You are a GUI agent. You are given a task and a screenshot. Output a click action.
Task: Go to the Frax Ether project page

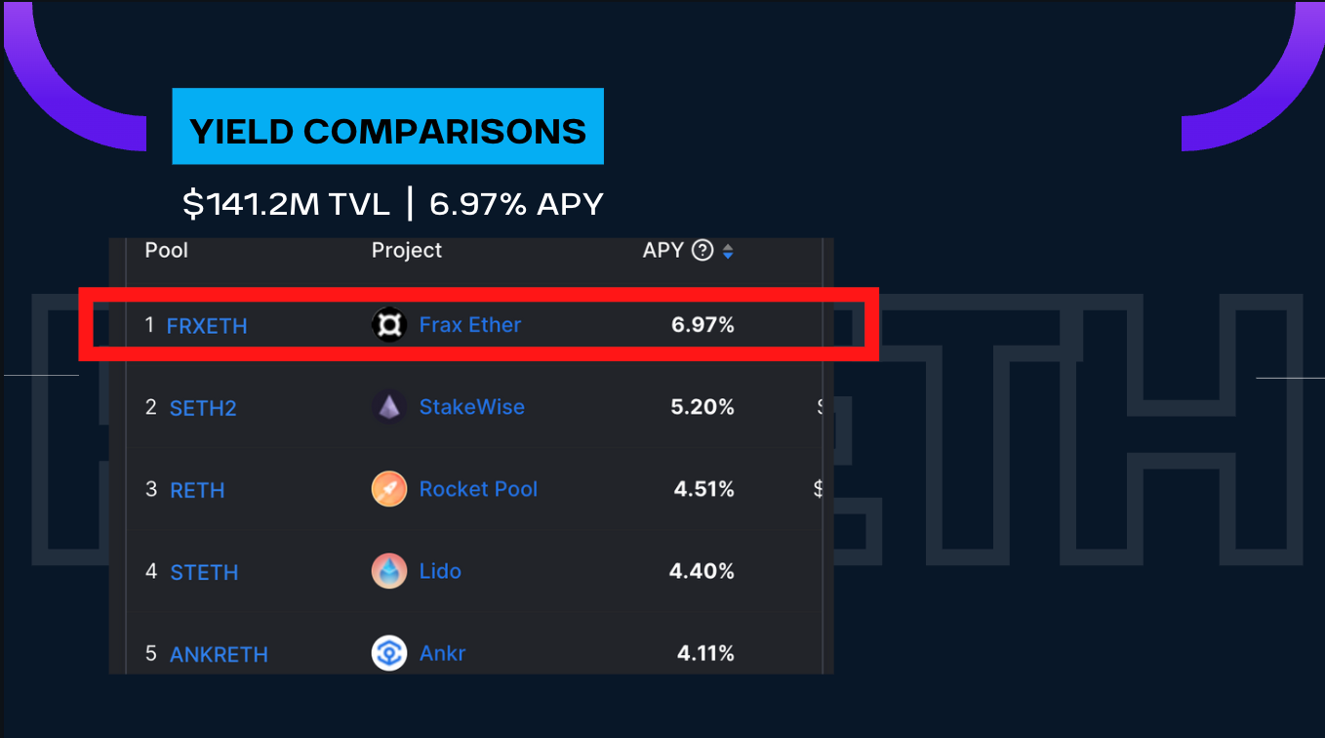click(x=470, y=325)
